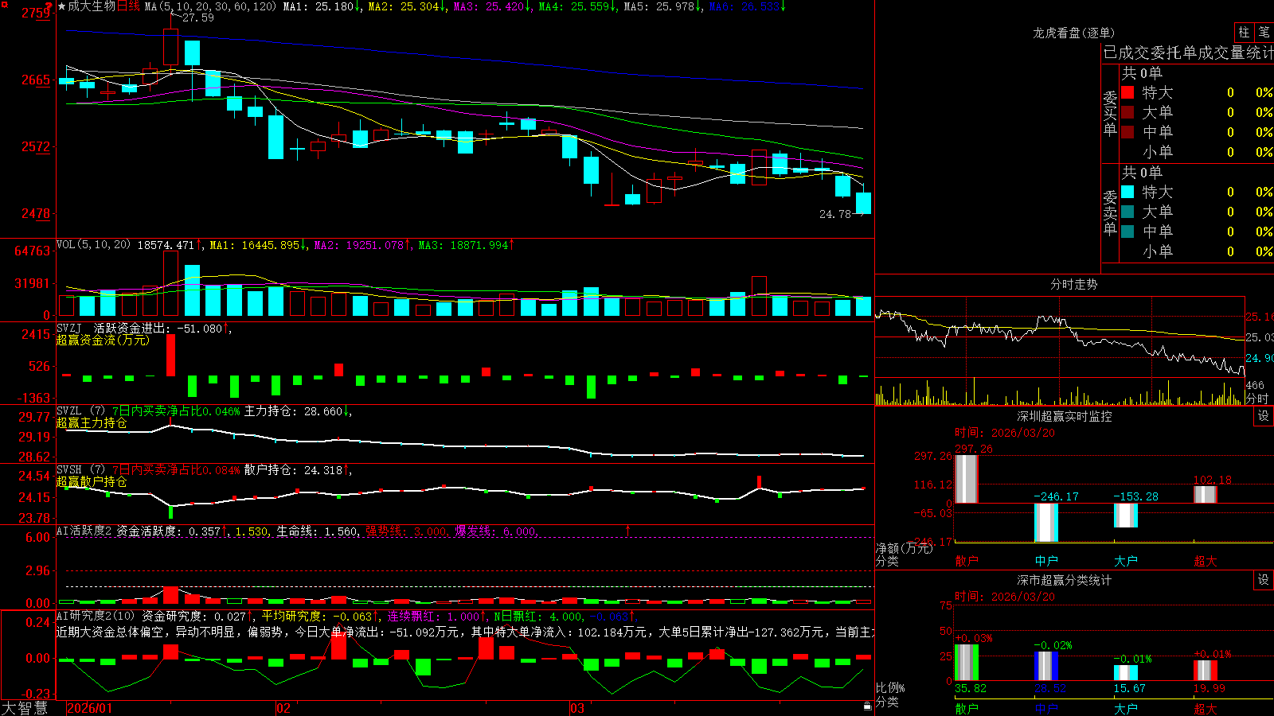
Task: Click the star icon before 成大生物
Action: coord(62,6)
